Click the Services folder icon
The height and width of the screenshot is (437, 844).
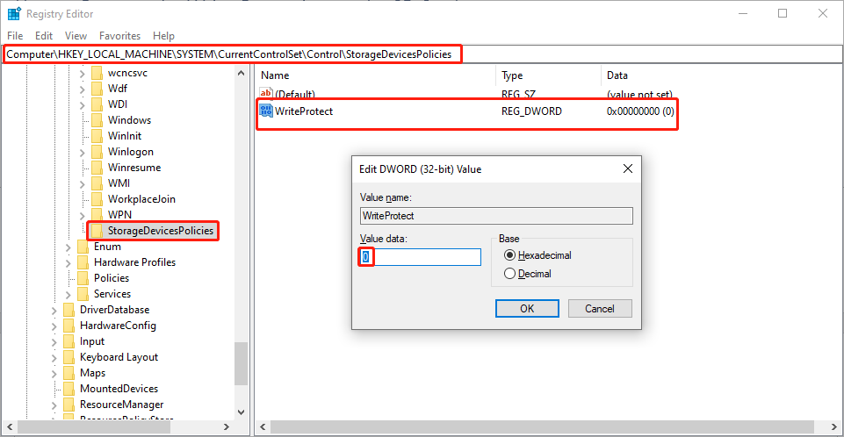point(83,293)
